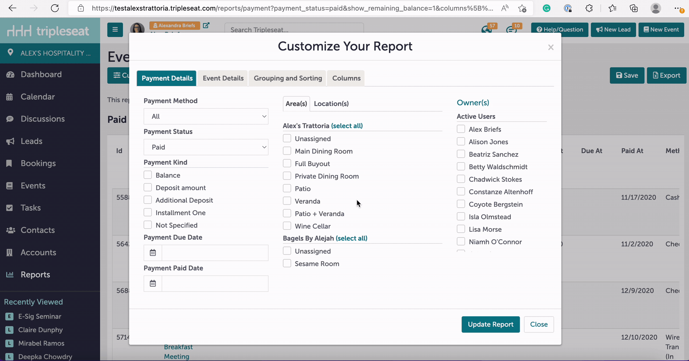Switch to Payment Details tab
This screenshot has height=361, width=689.
(167, 78)
